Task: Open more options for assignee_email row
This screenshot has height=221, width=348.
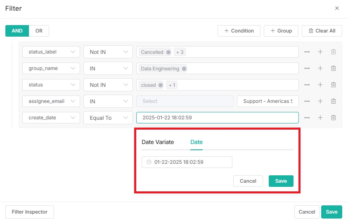Action: [307, 101]
